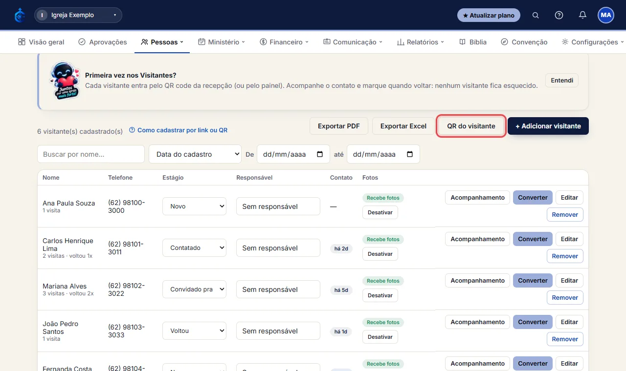626x371 pixels.
Task: Open Acompanhamento for Mariana Alves
Action: pos(477,281)
